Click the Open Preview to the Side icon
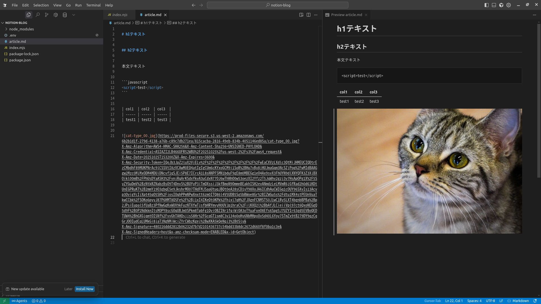Viewport: 541px width, 304px height. coord(301,15)
